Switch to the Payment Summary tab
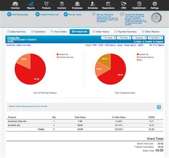The image size is (169, 158). tap(126, 32)
